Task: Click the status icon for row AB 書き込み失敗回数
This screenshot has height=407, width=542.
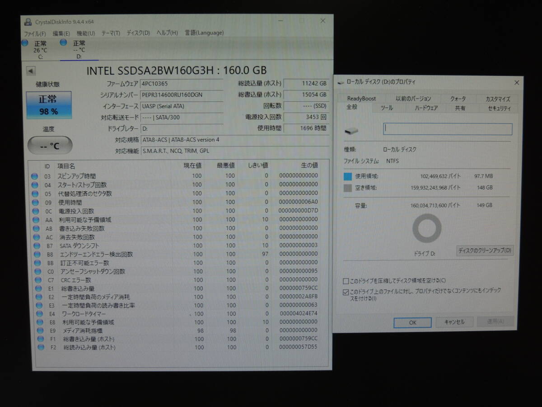Action: pyautogui.click(x=36, y=228)
